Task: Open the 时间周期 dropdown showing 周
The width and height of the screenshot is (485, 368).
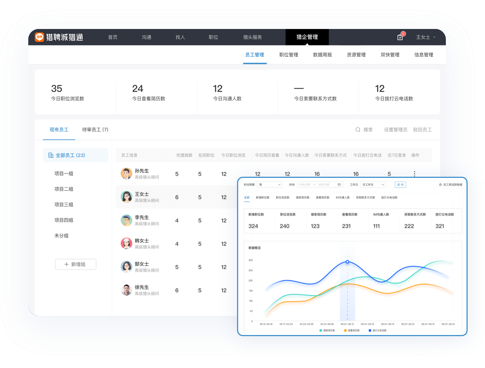Action: click(x=269, y=185)
